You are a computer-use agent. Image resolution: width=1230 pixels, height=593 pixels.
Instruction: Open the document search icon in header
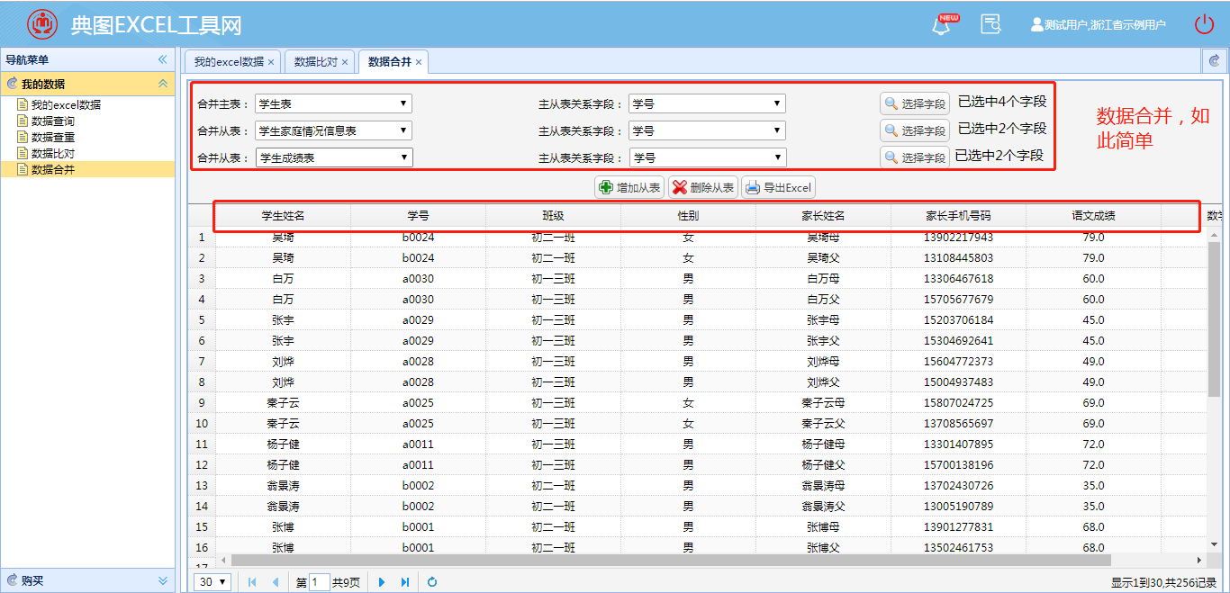[x=990, y=24]
